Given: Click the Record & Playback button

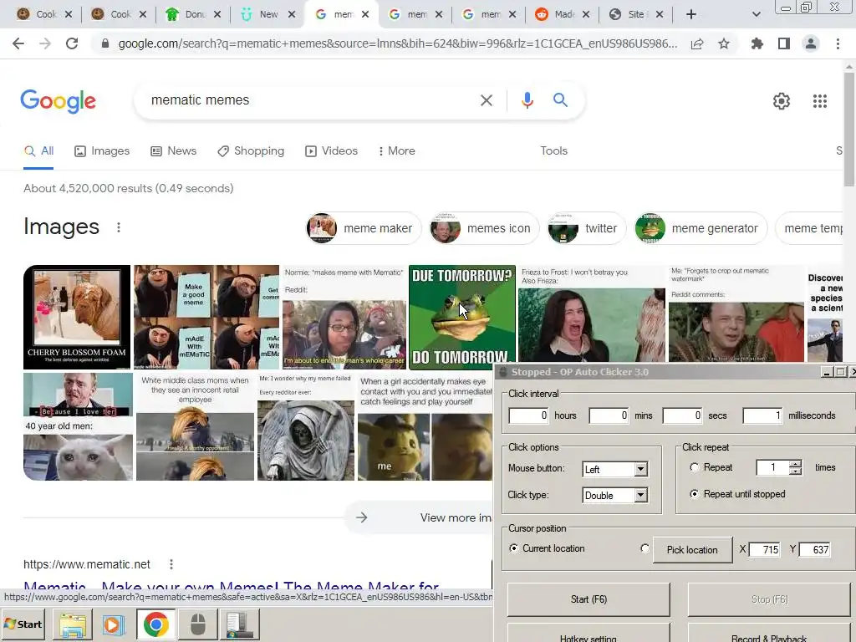Looking at the screenshot, I should 769,634.
